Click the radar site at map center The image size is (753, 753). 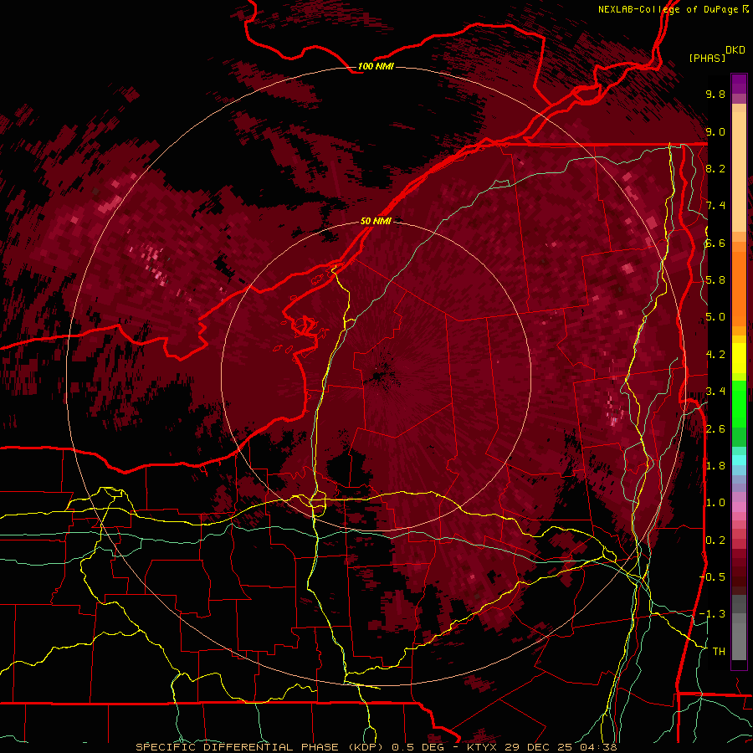coord(376,376)
